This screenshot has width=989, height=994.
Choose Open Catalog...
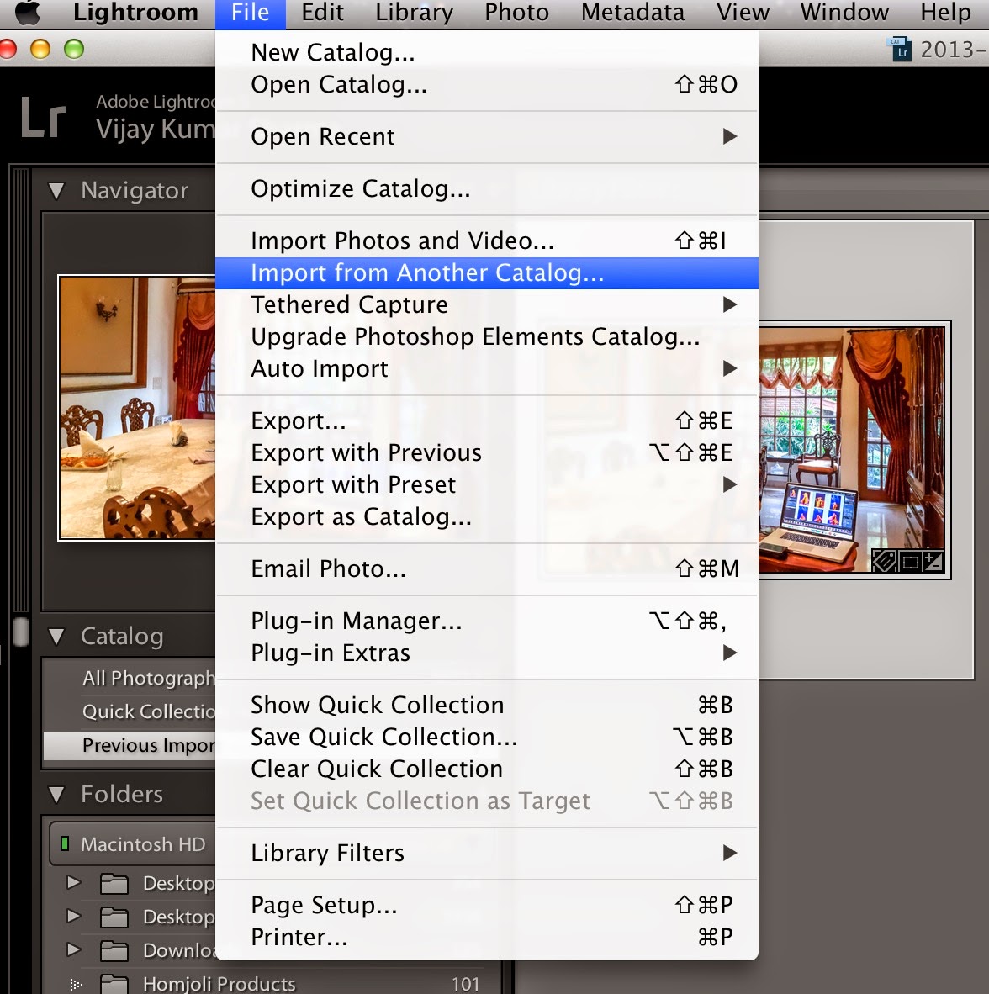(487, 84)
